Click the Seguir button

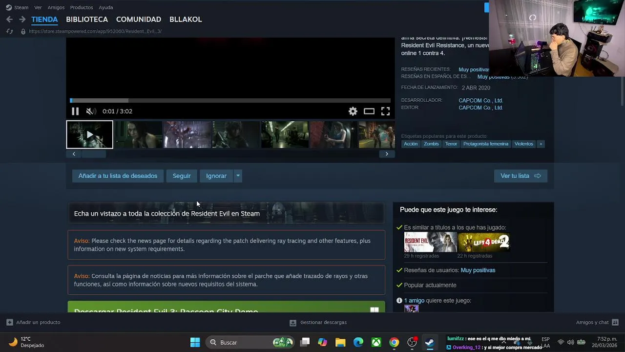pos(182,176)
